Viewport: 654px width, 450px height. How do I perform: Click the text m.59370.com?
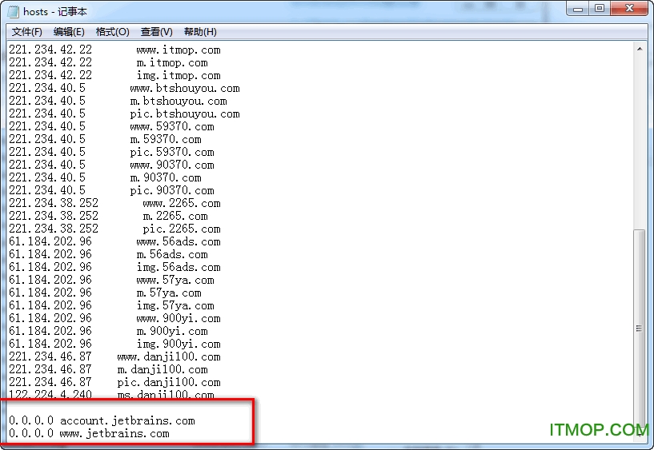click(166, 139)
